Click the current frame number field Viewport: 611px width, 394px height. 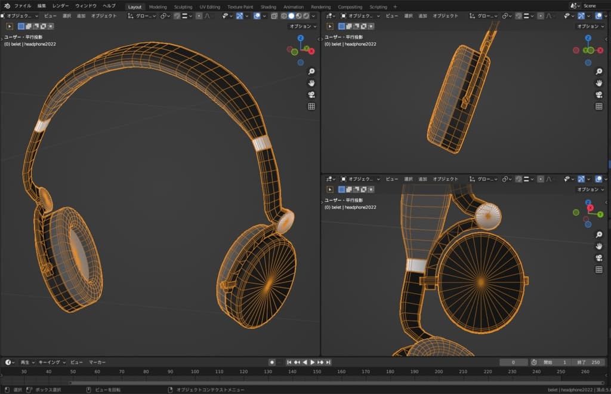point(514,362)
